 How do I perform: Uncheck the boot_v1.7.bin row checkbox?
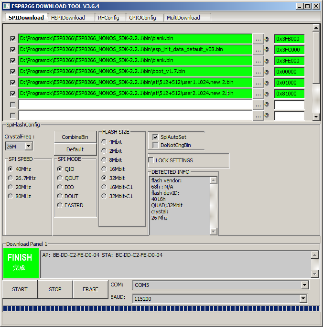pyautogui.click(x=13, y=72)
